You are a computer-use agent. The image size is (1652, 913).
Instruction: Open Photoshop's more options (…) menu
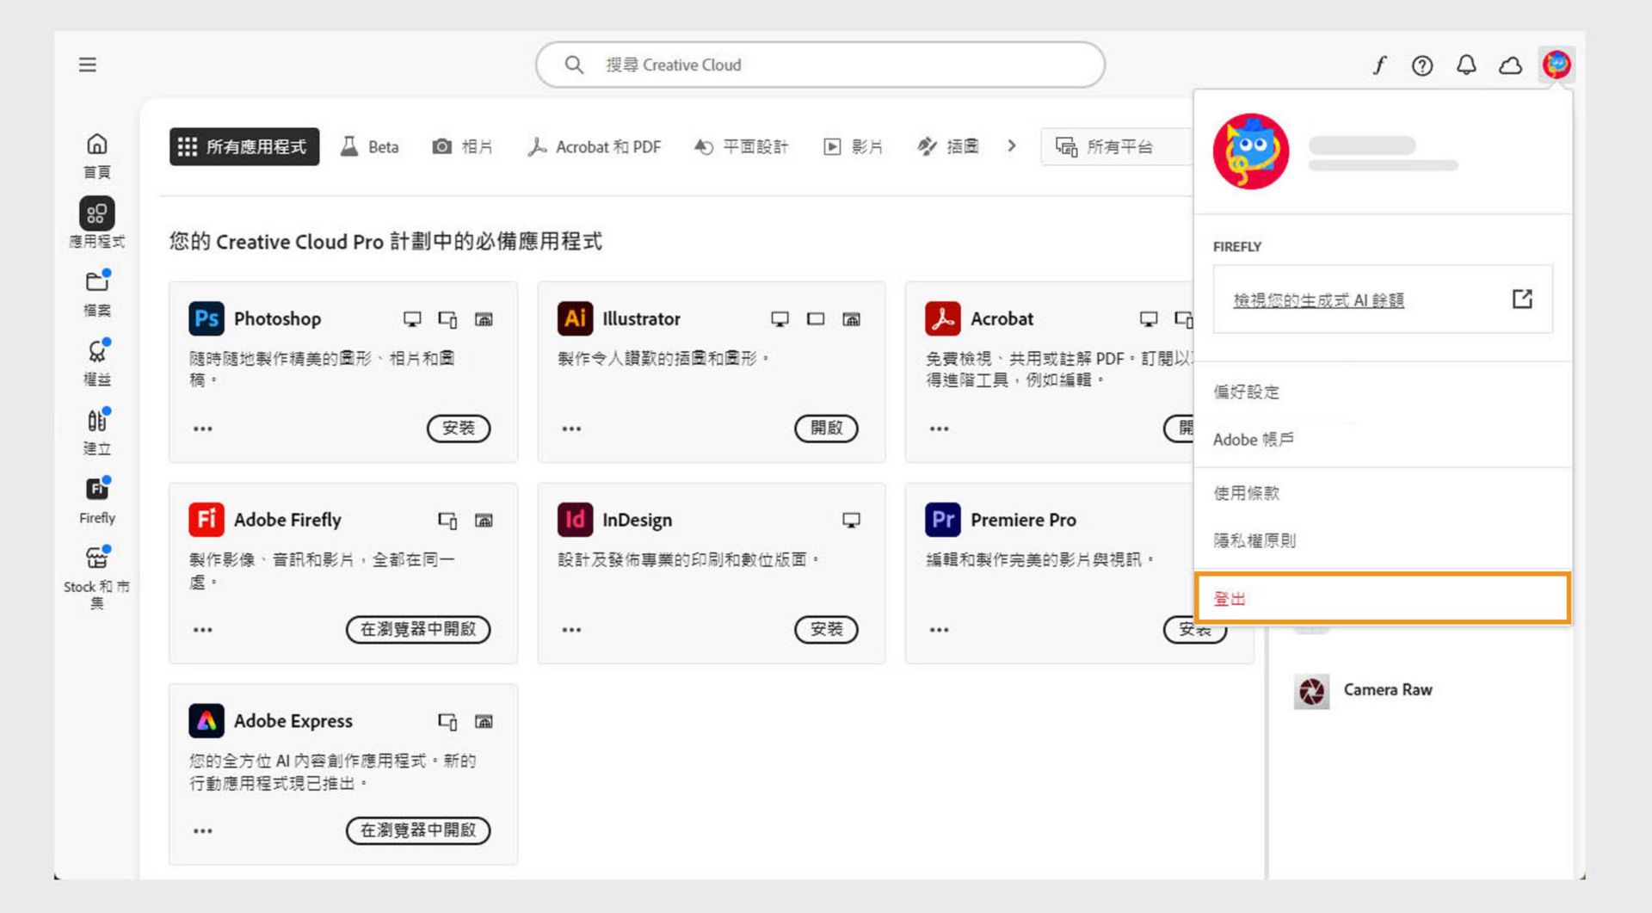click(203, 429)
